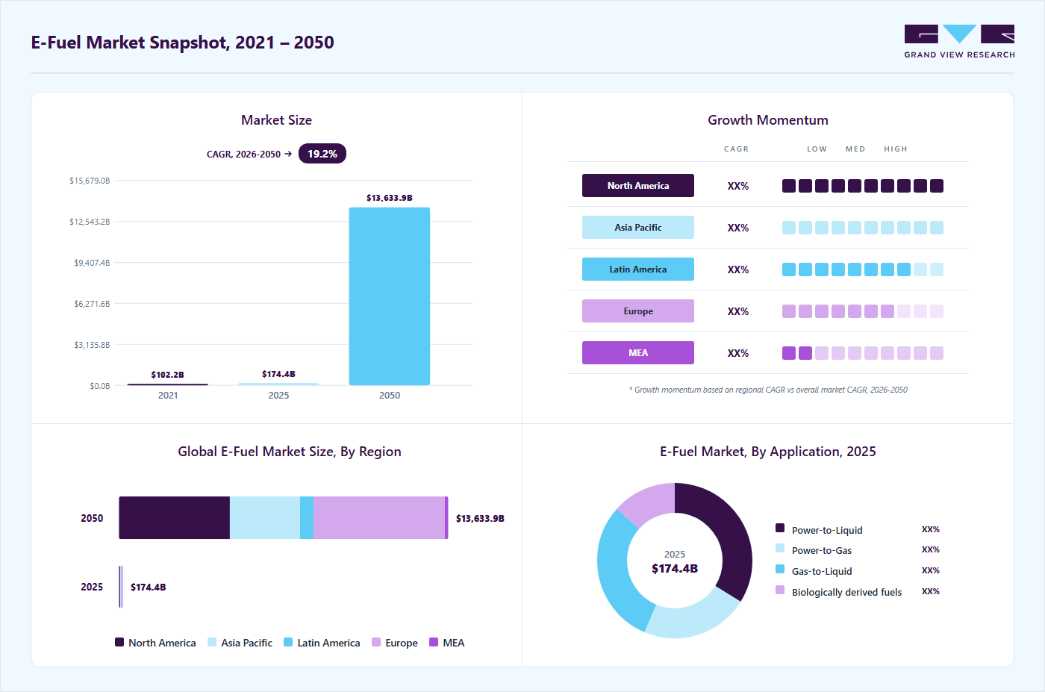Click the E-Fuel Market Snapshot heading

[183, 43]
